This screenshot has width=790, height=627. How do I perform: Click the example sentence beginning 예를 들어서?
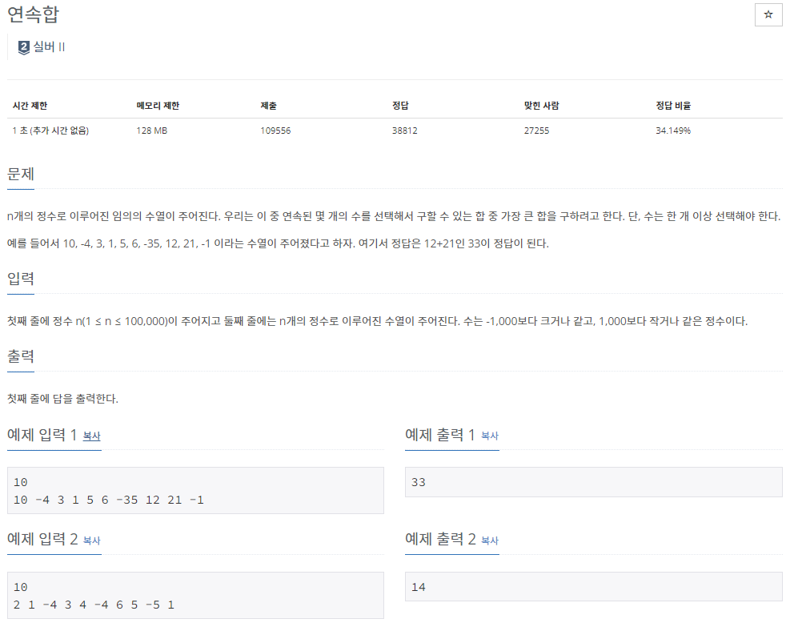278,243
